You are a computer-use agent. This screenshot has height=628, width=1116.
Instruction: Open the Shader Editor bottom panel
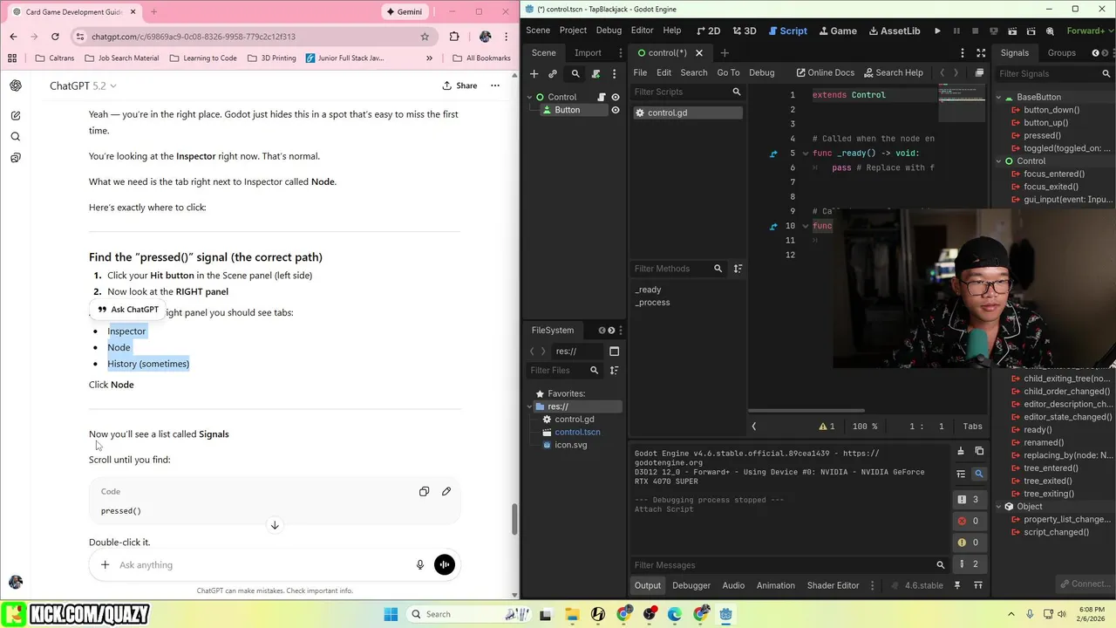(834, 585)
